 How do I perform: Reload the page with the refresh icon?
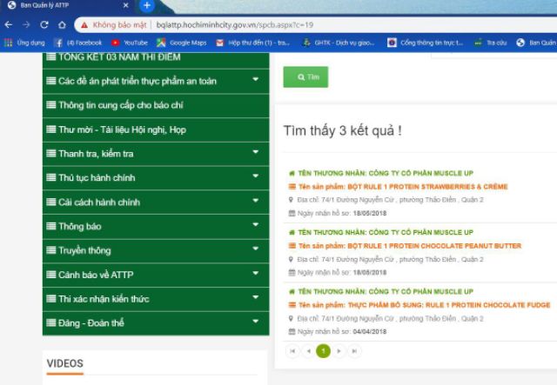(x=44, y=24)
